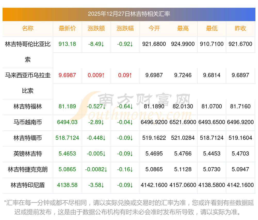Click change amount -0.0082↓
Image resolution: width=258 pixels, height=220 pixels.
[x=96, y=169]
